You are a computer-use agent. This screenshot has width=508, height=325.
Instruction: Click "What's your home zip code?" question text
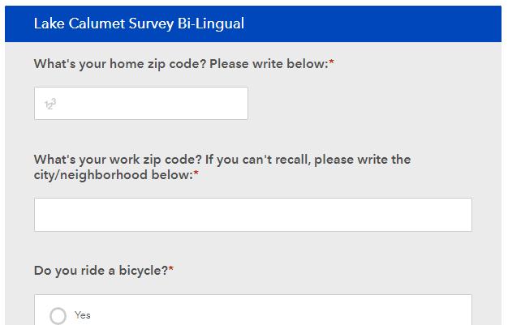coord(119,63)
